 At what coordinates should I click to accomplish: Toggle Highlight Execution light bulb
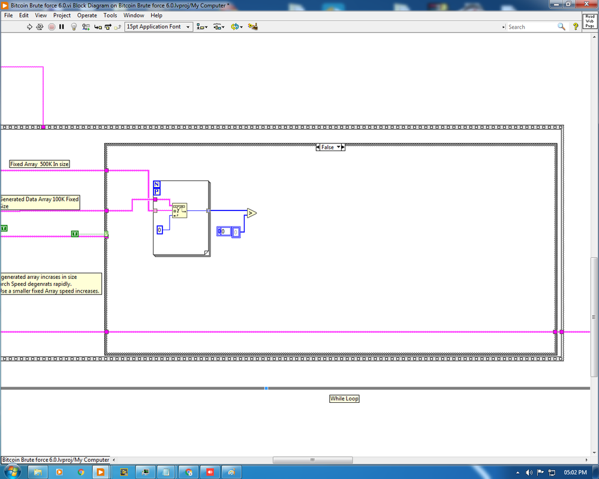tap(74, 27)
